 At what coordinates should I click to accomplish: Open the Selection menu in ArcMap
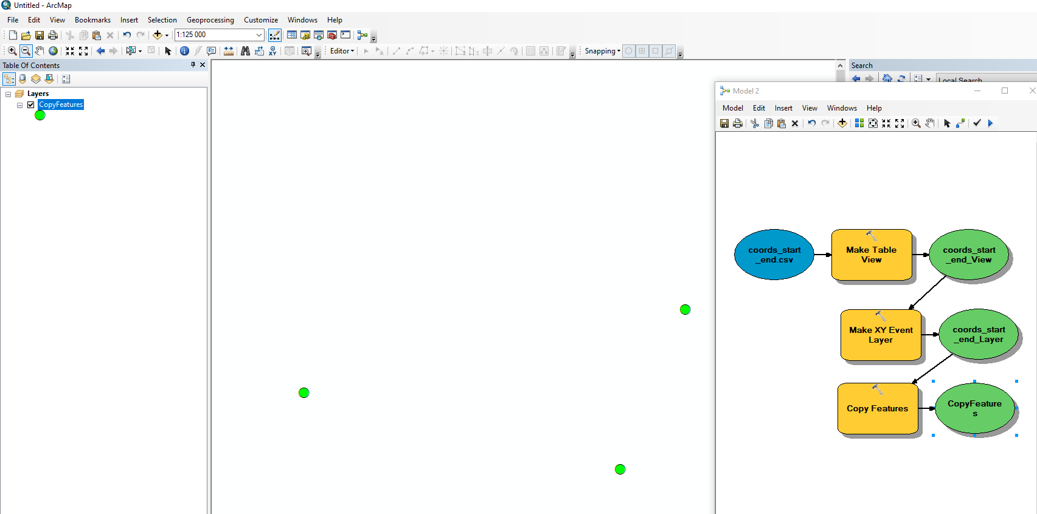(162, 20)
